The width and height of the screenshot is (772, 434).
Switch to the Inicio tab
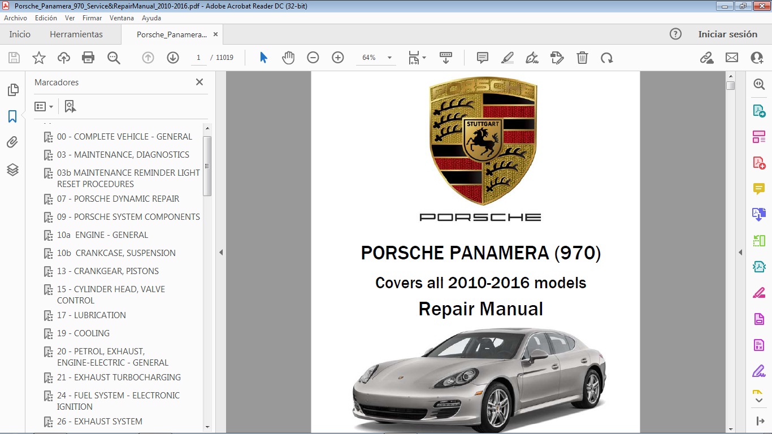(x=20, y=34)
